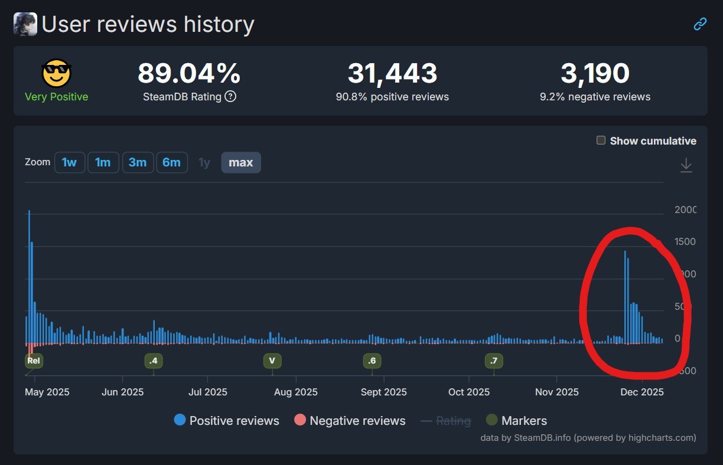Enable the Show cumulative checkbox
The image size is (723, 465).
coord(601,140)
